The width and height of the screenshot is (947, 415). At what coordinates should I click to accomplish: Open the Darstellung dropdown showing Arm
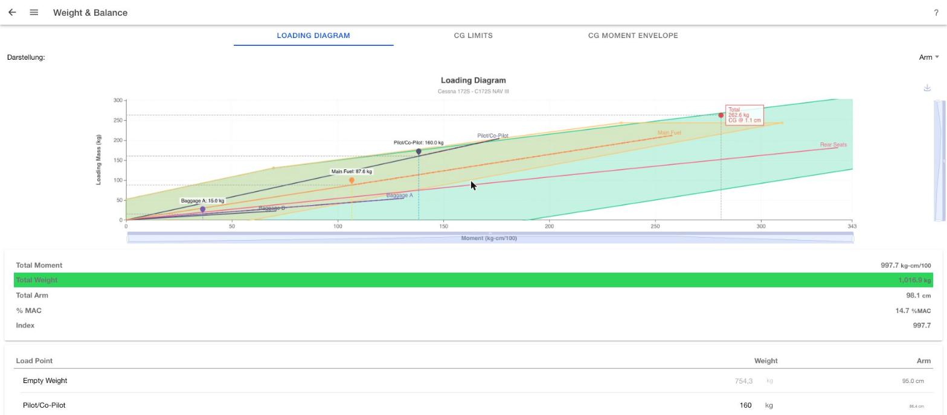[x=929, y=57]
